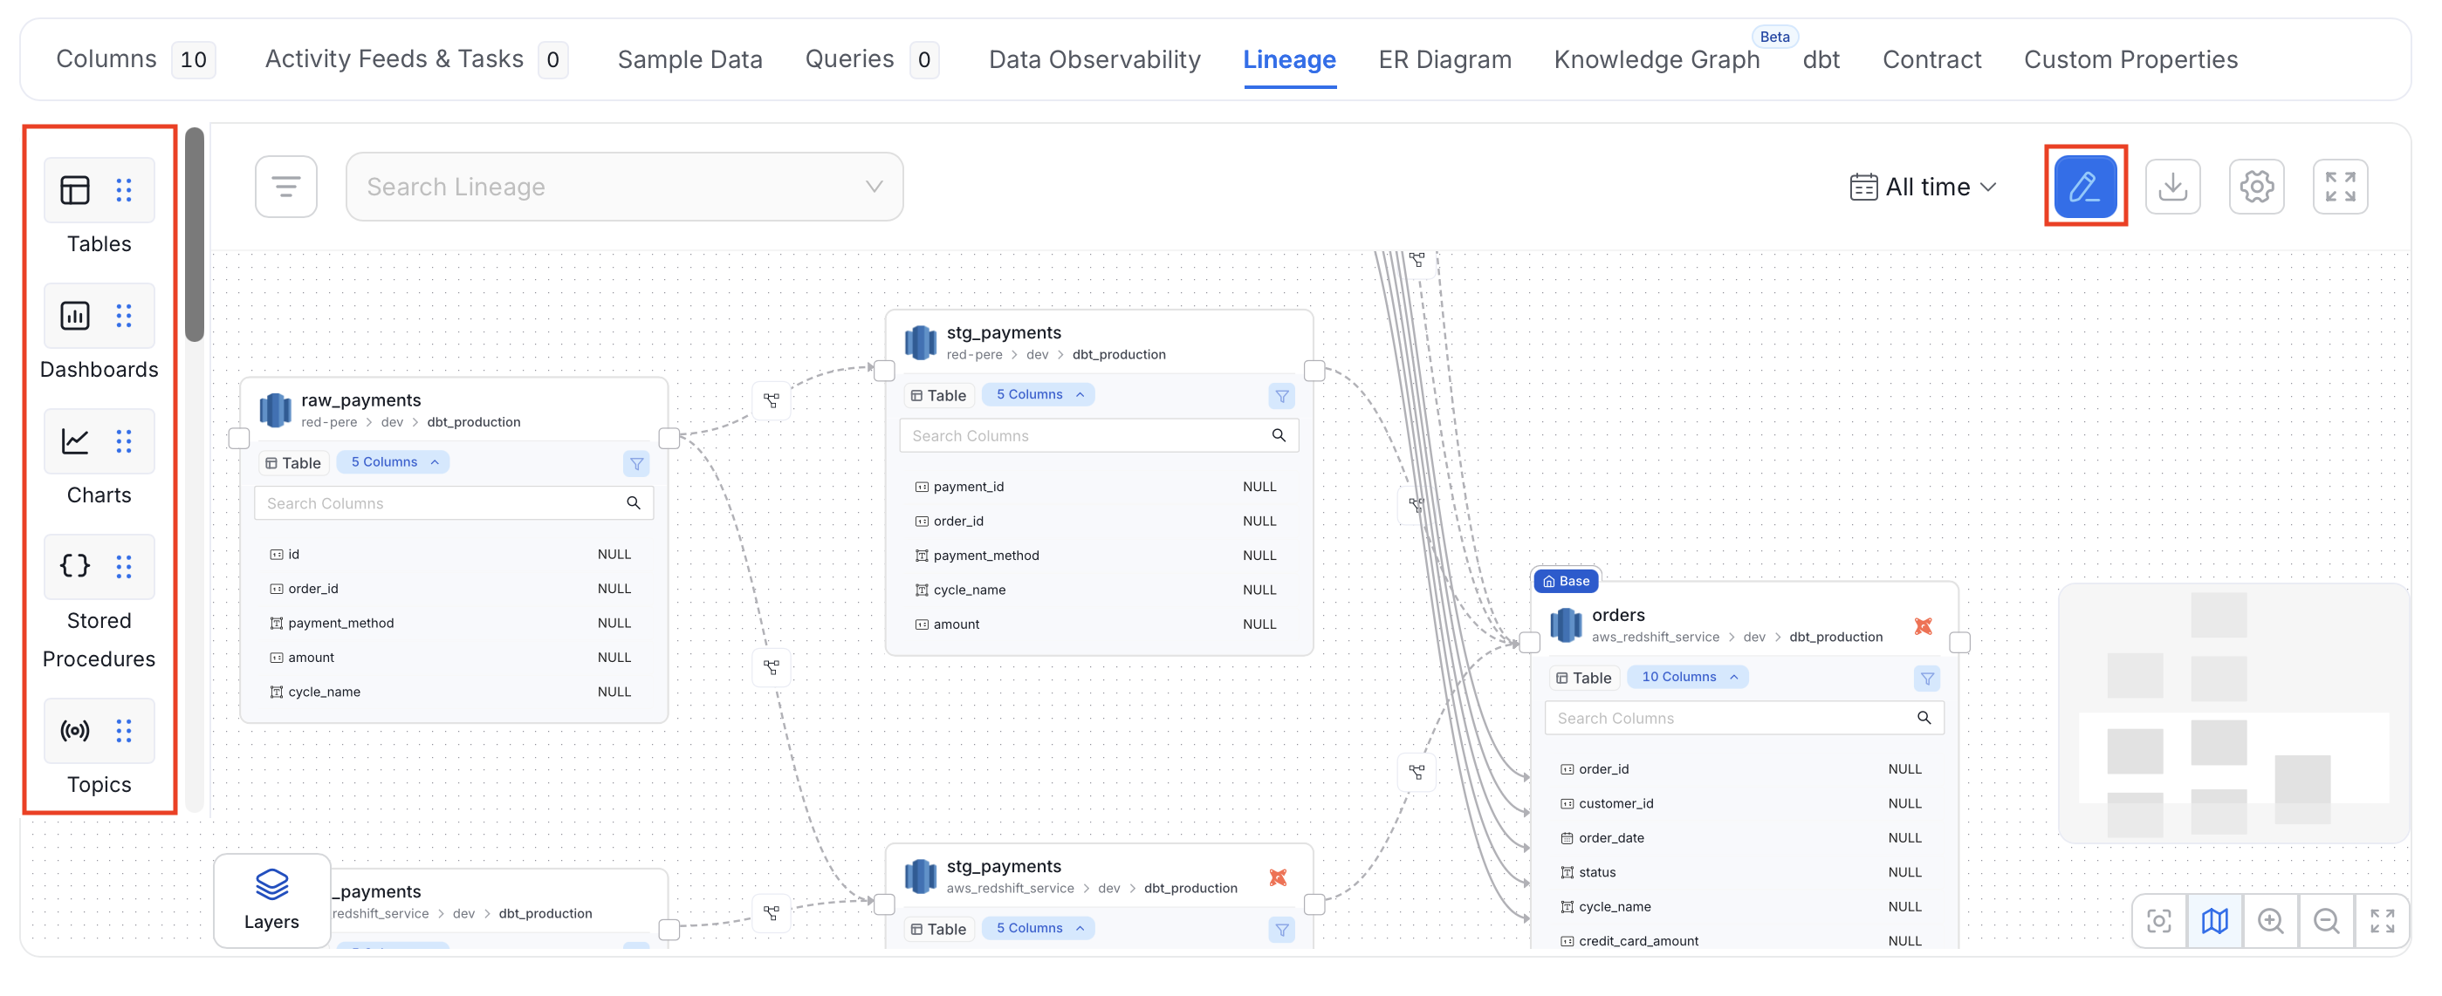The image size is (2442, 996).
Task: Select the Tables entity icon
Action: (x=75, y=189)
